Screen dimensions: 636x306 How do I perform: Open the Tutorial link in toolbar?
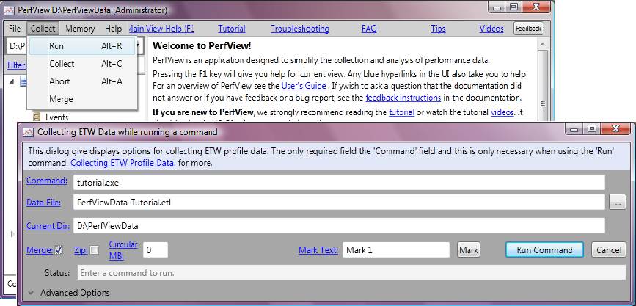click(x=232, y=29)
